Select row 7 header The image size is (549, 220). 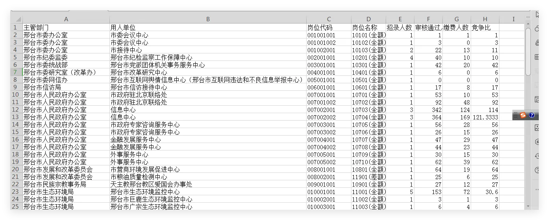(17, 72)
